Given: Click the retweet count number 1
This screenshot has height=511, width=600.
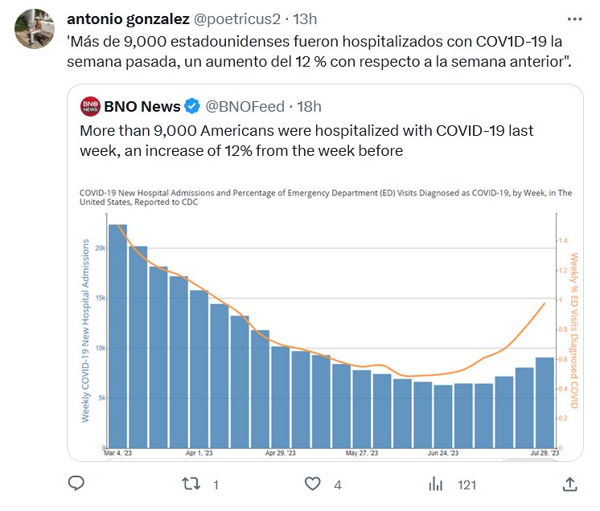Looking at the screenshot, I should 216,484.
